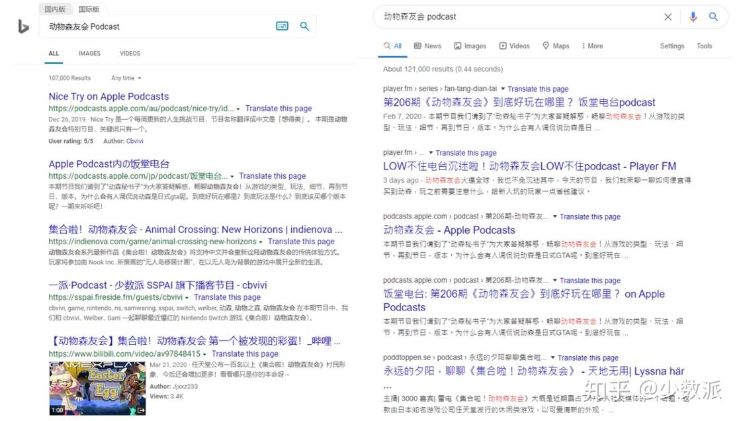Open Bing on-screen keyboard icon
This screenshot has height=421, width=741.
(282, 26)
